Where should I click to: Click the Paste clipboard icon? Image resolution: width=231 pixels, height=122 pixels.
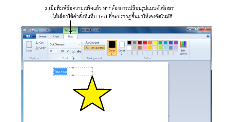(x=29, y=44)
